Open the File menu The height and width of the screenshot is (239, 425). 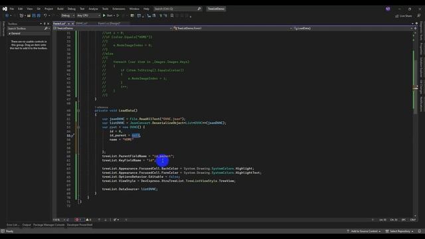[12, 9]
